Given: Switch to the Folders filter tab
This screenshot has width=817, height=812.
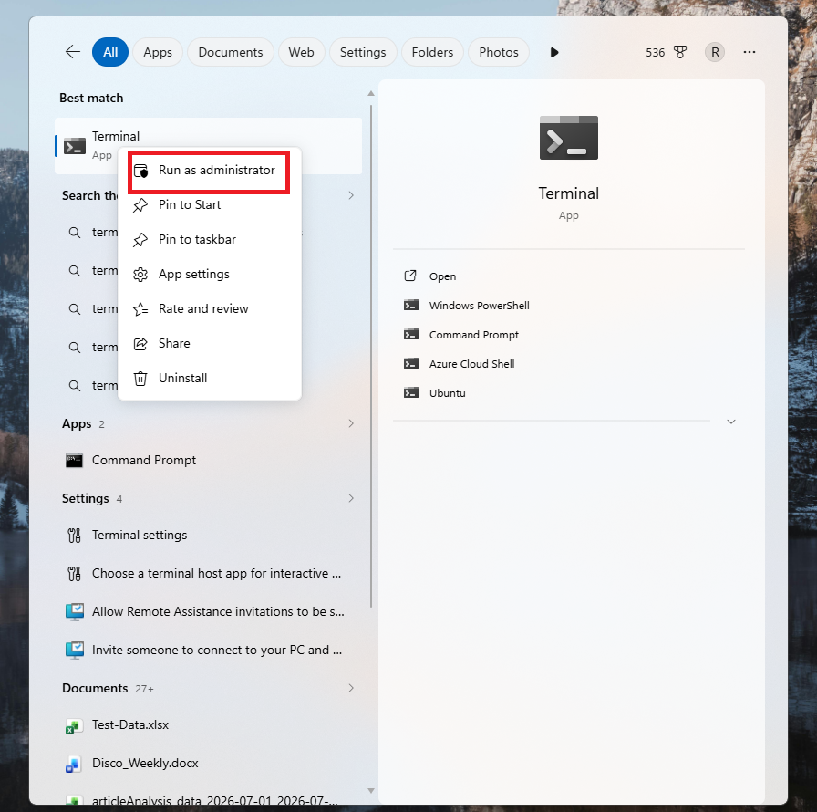Looking at the screenshot, I should point(432,52).
